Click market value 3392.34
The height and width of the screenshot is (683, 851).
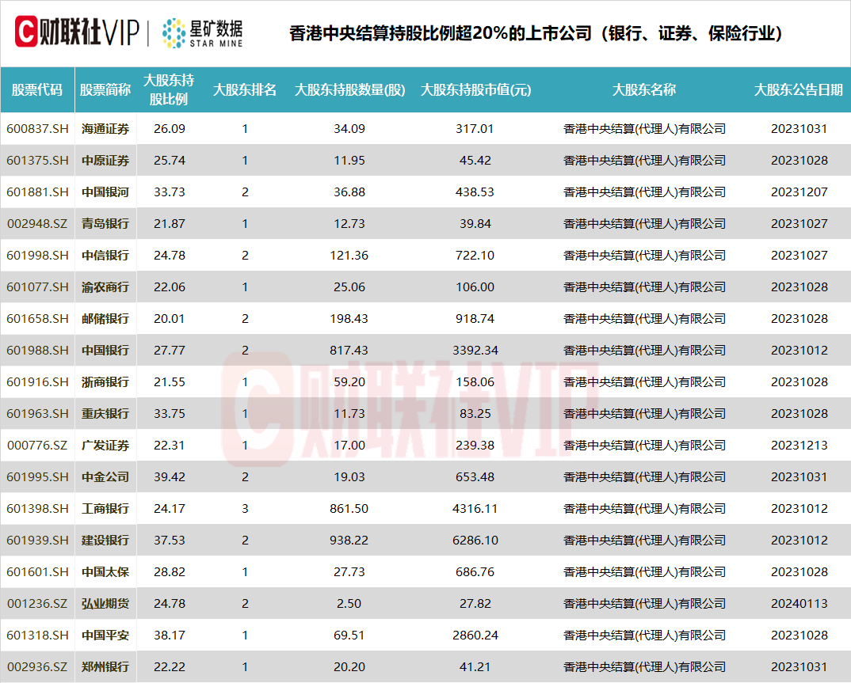click(x=475, y=350)
